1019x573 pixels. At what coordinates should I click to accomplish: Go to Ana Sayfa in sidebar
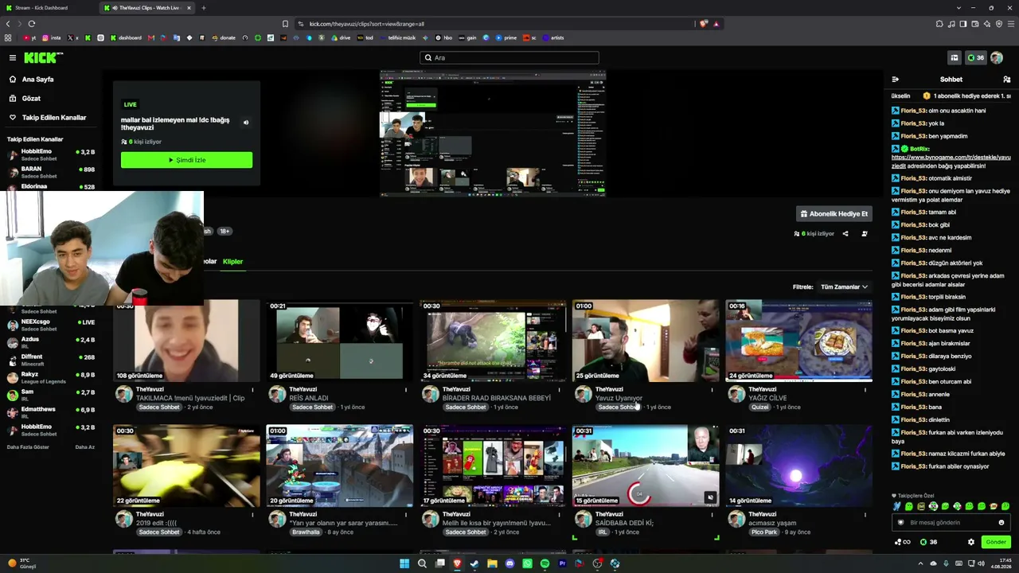point(37,80)
